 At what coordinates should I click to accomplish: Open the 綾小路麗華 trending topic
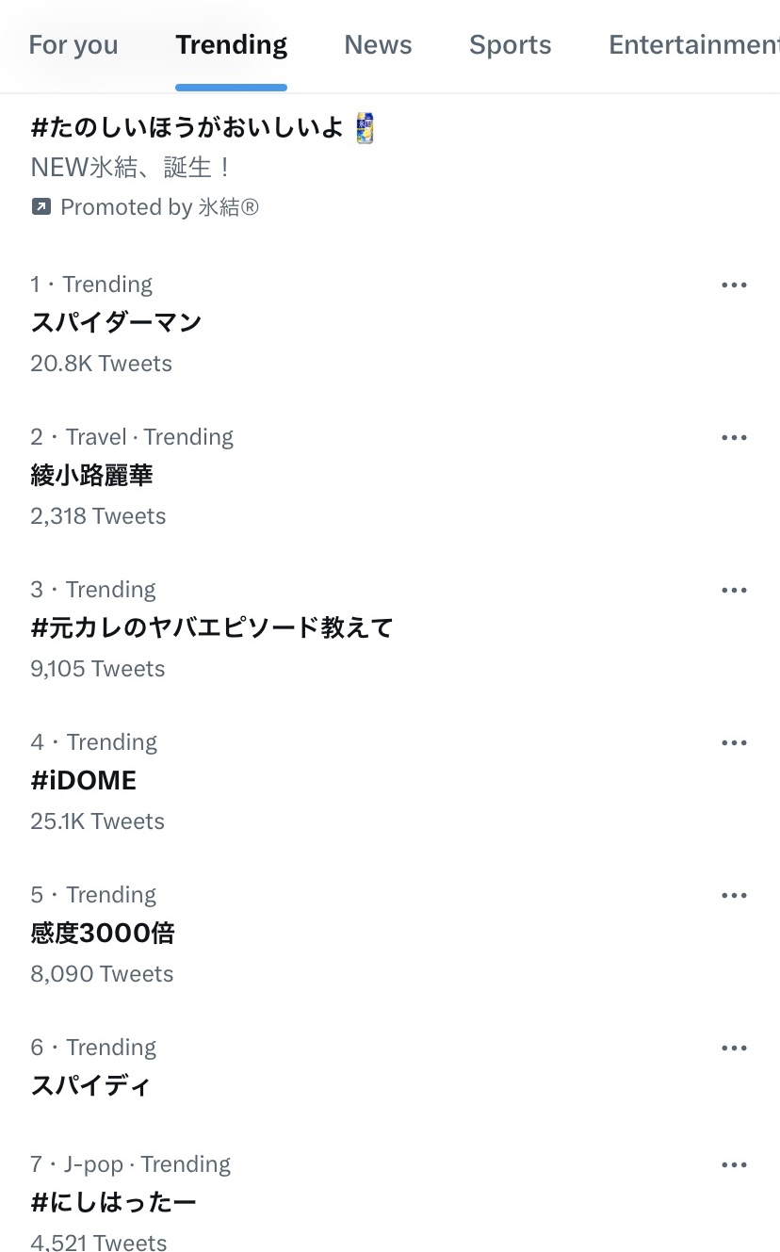[x=91, y=475]
